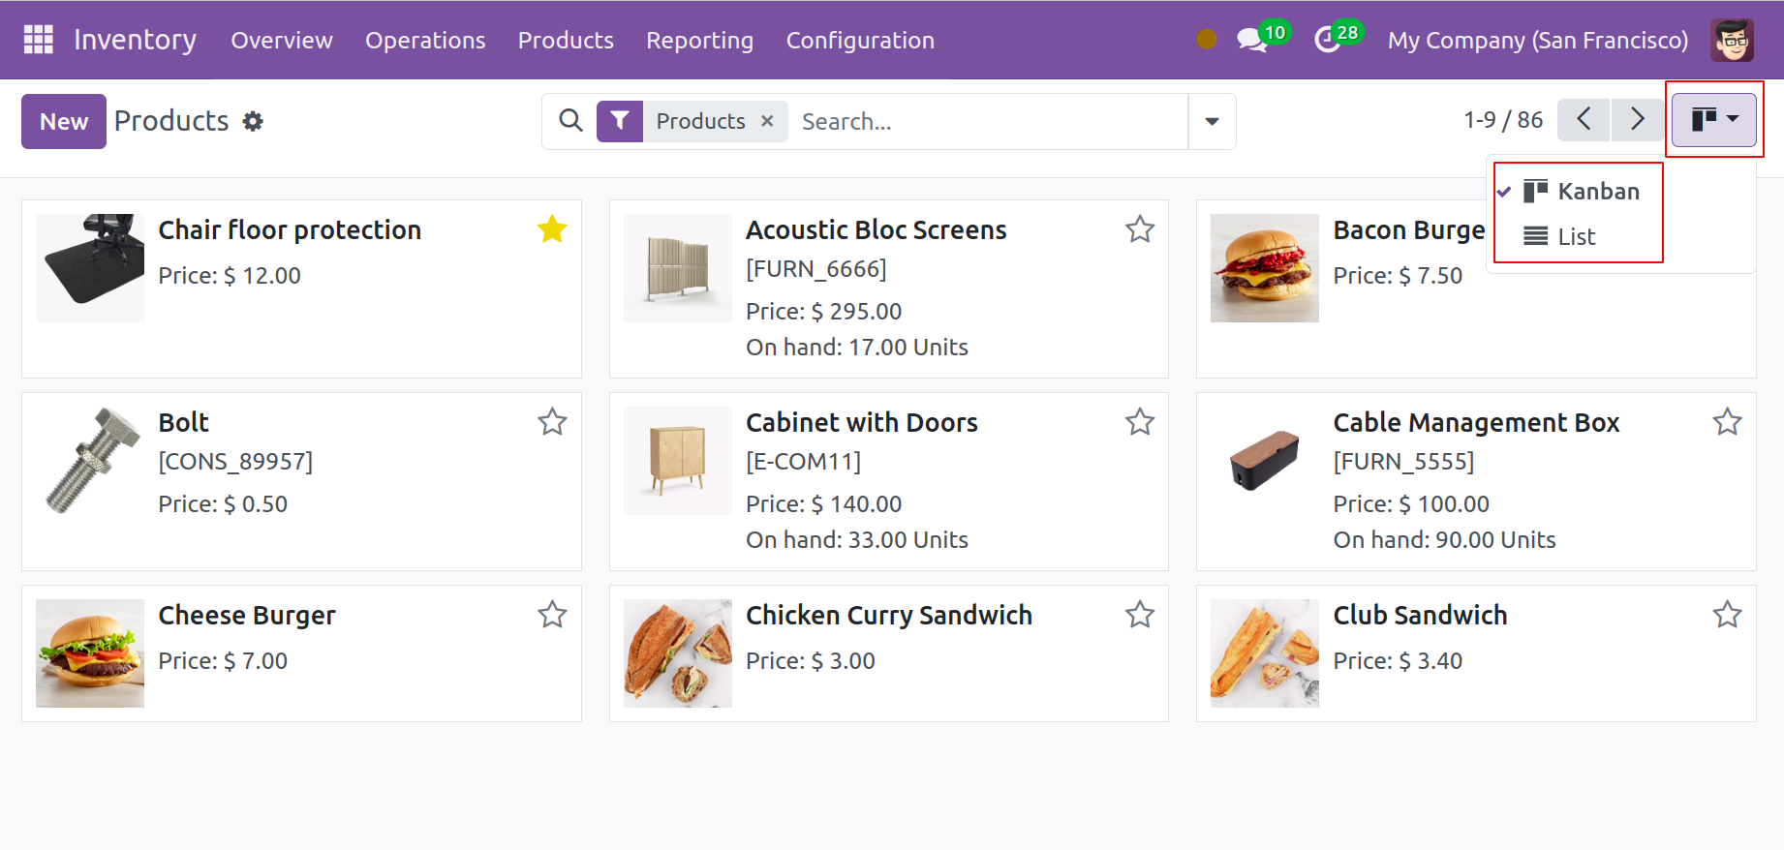Go to previous page of products

click(x=1584, y=120)
